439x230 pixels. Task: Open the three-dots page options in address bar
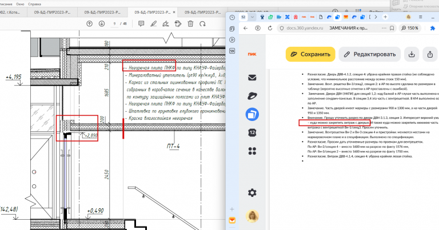[x=384, y=28]
